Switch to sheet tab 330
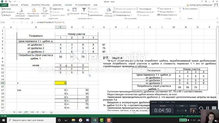219x123 pixels. click(x=32, y=112)
